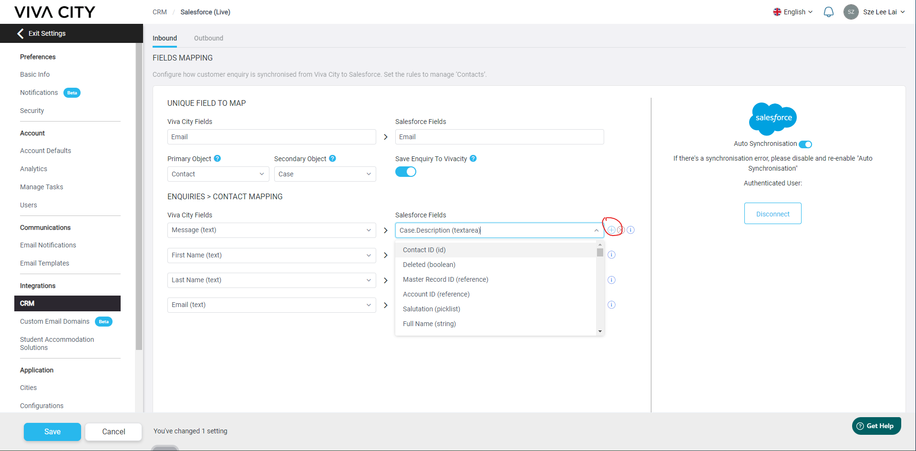Switch to the Outbound tab

208,38
